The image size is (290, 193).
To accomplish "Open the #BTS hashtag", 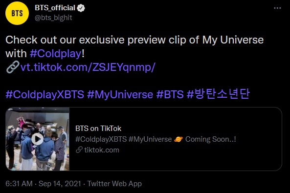I will point(170,94).
